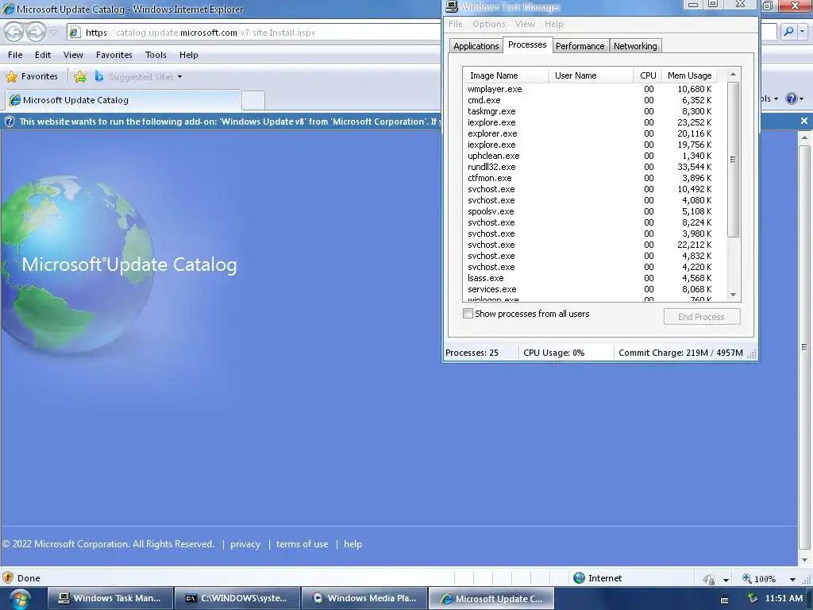The image size is (813, 610).
Task: Click the Task Manager title bar icon
Action: 452,6
